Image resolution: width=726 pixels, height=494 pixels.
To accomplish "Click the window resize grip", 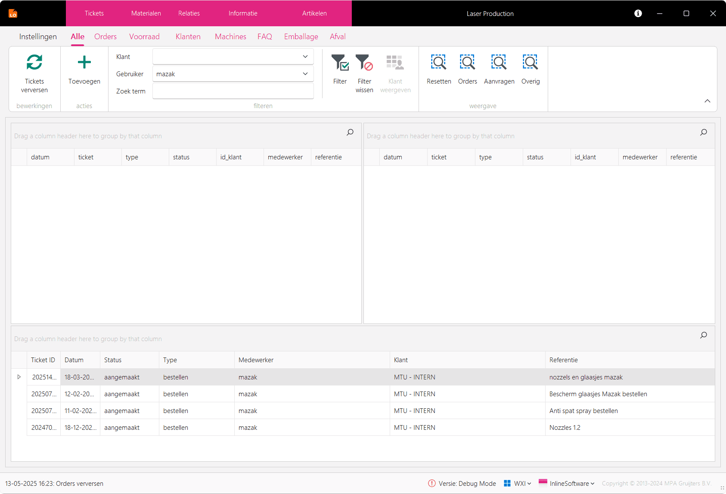I will (x=722, y=488).
